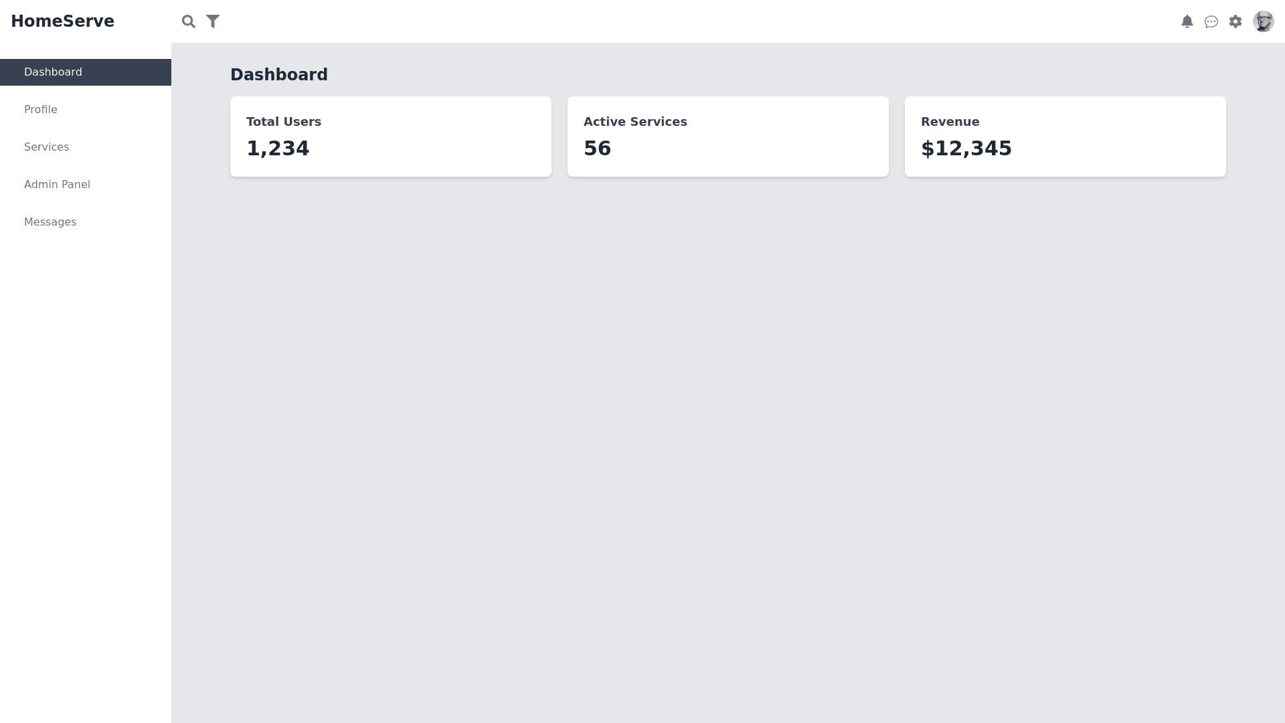The image size is (1285, 723).
Task: Click the Active Services card title
Action: (635, 122)
